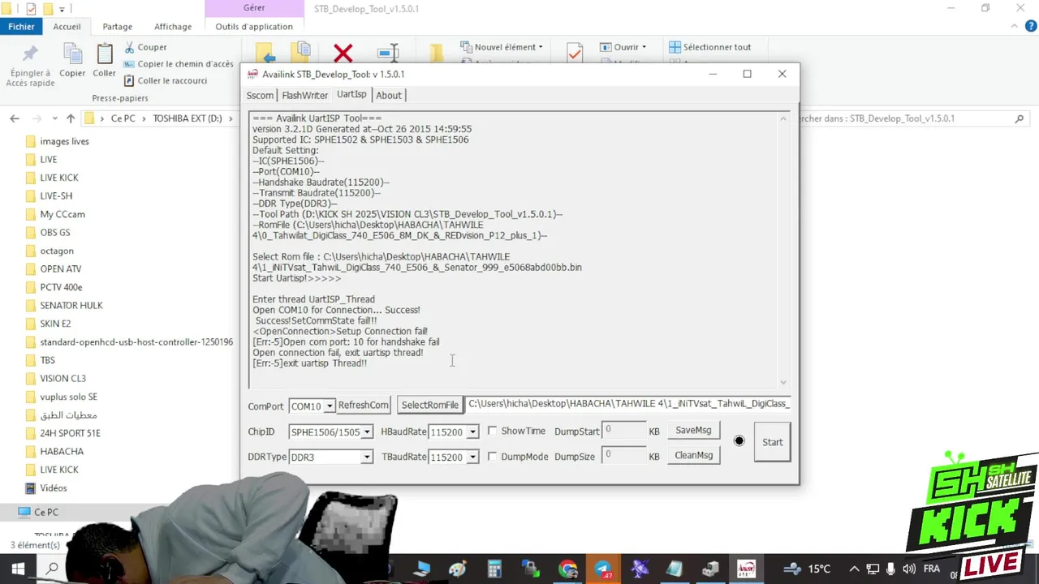
Task: Enable the ShowTime checkbox
Action: point(492,431)
